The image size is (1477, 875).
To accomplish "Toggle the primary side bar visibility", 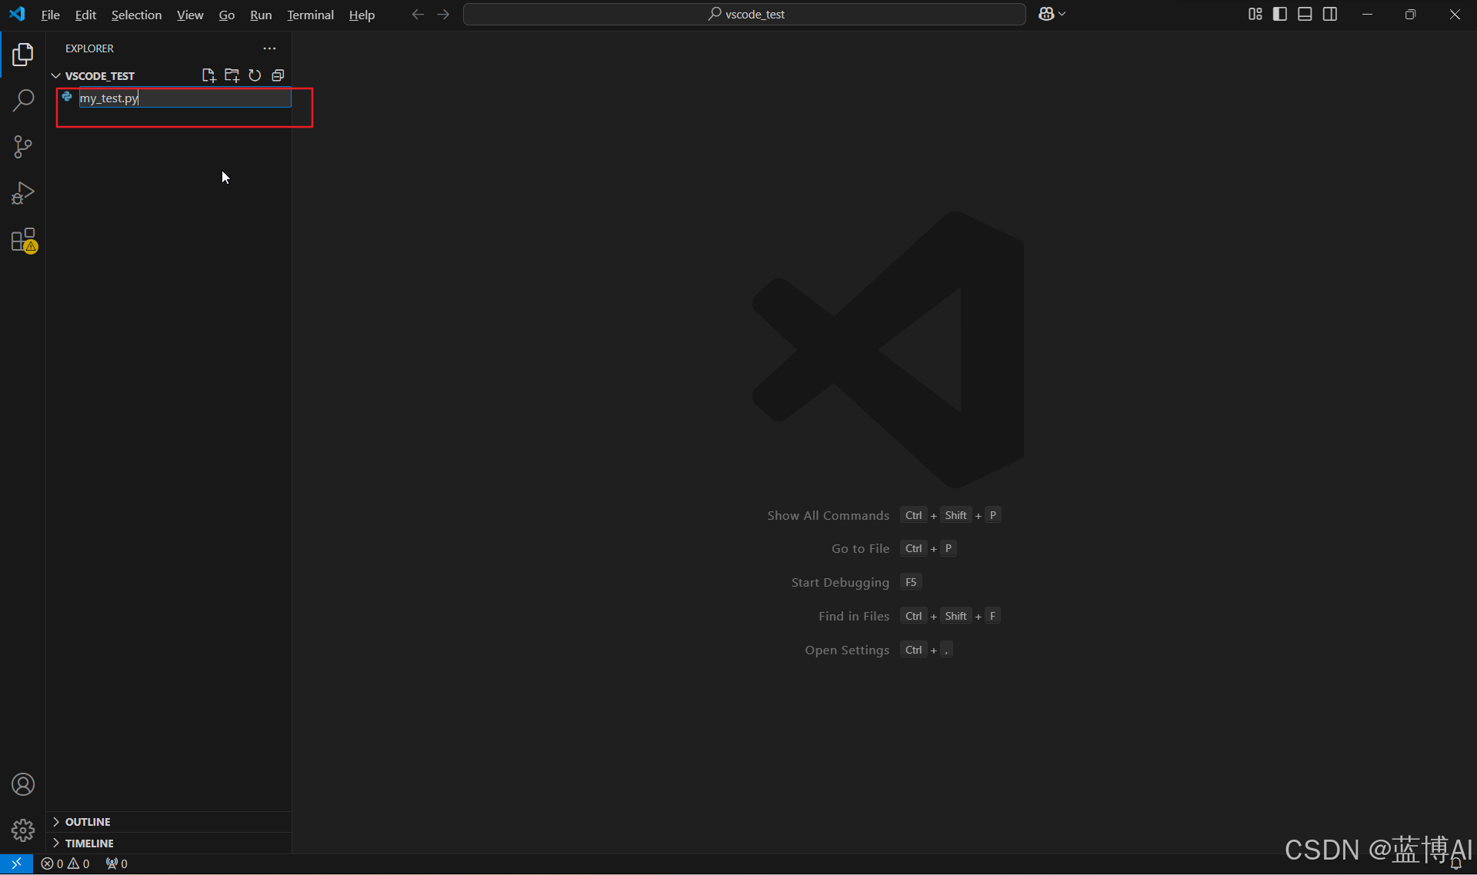I will tap(1280, 14).
